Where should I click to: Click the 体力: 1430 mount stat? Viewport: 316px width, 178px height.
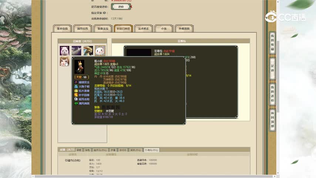95,164
